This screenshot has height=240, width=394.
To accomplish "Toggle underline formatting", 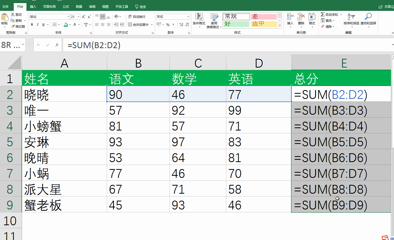I will (43, 24).
